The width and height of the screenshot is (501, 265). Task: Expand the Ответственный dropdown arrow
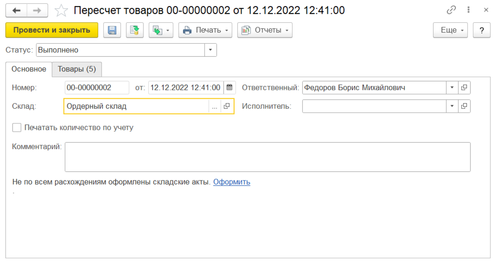point(452,87)
